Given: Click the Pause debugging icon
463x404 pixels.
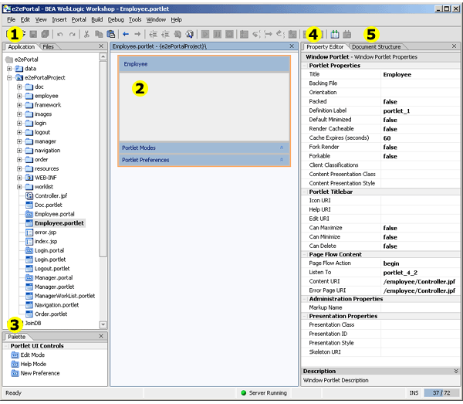Looking at the screenshot, I should [x=218, y=34].
